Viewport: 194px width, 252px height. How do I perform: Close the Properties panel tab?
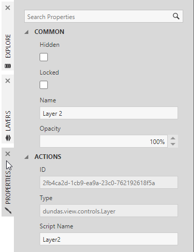click(8, 154)
